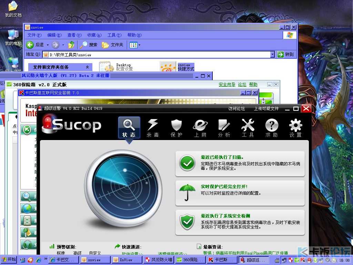The height and width of the screenshot is (265, 353).
Task: Open 工具(T) menu in explorer window
Action: [x=114, y=35]
